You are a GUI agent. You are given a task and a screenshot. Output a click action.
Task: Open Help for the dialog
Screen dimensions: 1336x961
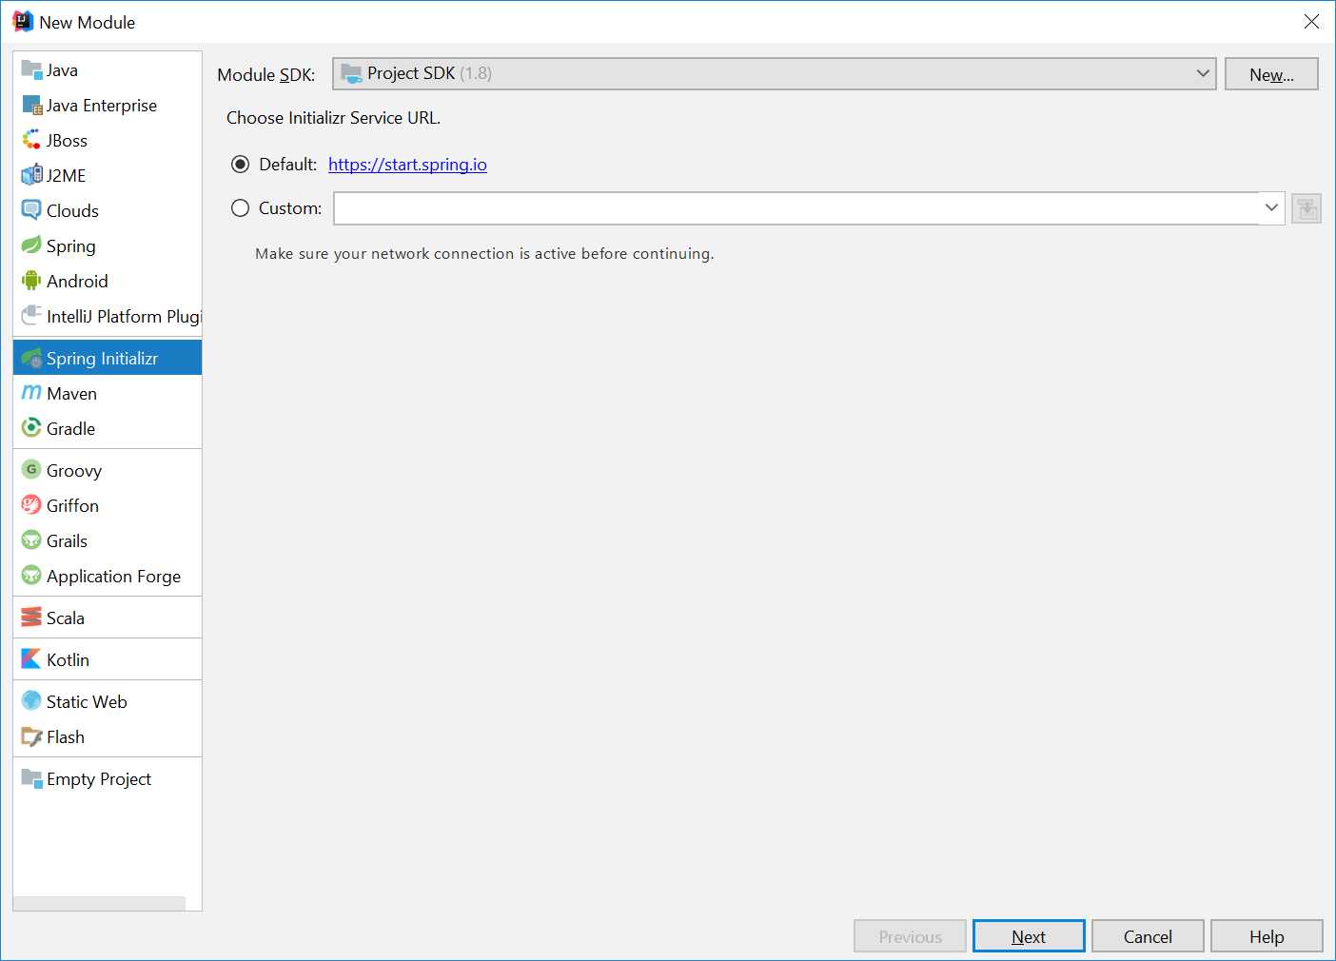point(1267,936)
